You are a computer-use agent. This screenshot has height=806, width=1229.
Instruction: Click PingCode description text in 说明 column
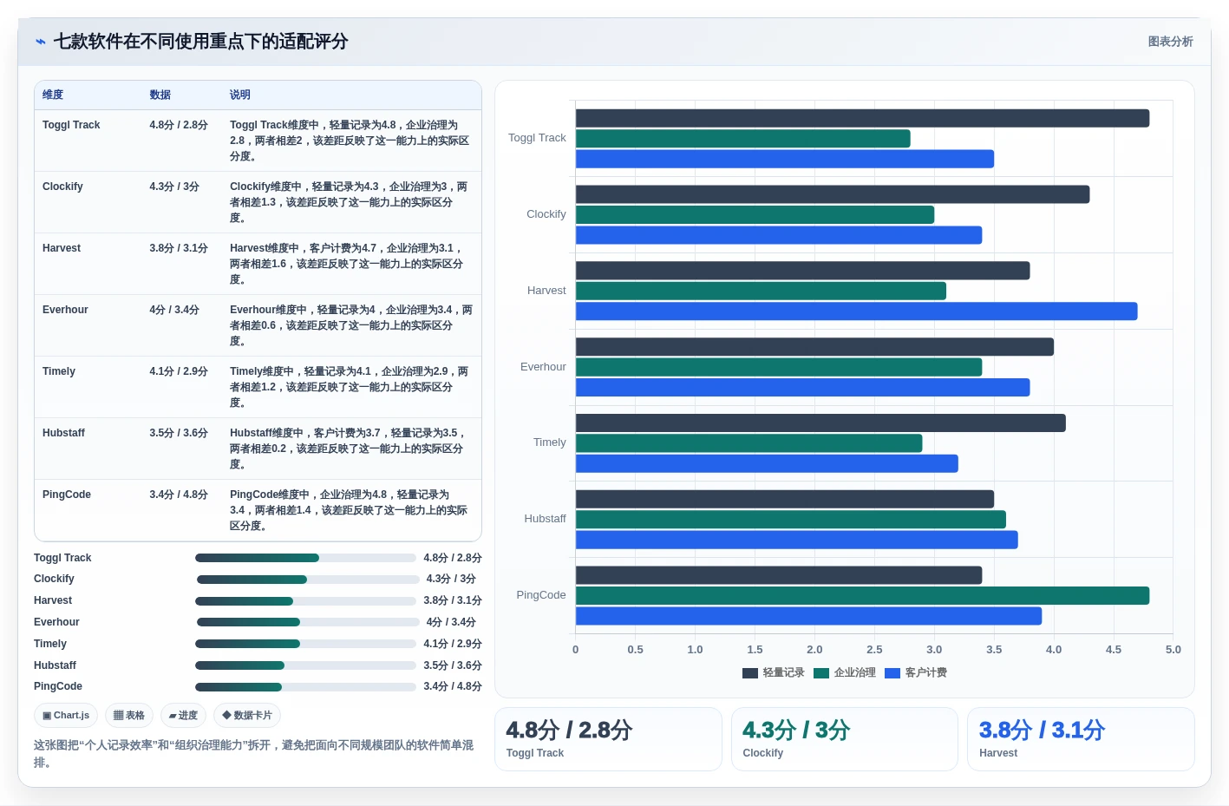pos(349,510)
